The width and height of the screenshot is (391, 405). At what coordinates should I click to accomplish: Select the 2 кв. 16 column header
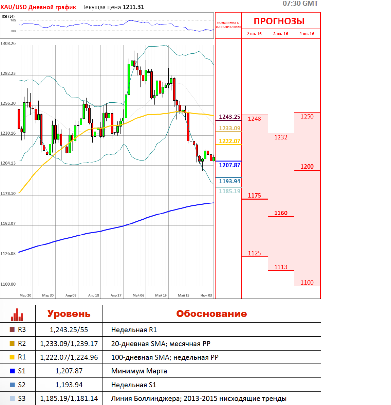click(x=255, y=34)
